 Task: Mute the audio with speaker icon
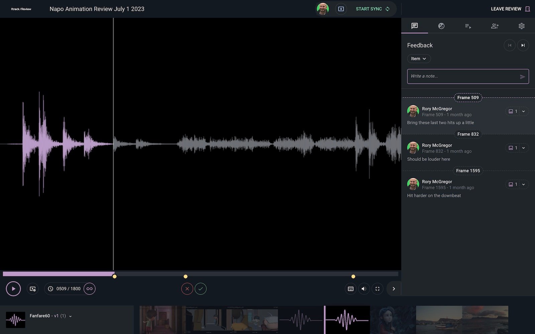pyautogui.click(x=364, y=289)
